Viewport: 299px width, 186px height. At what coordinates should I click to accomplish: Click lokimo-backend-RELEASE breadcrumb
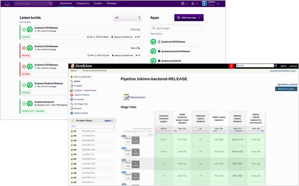95,71
